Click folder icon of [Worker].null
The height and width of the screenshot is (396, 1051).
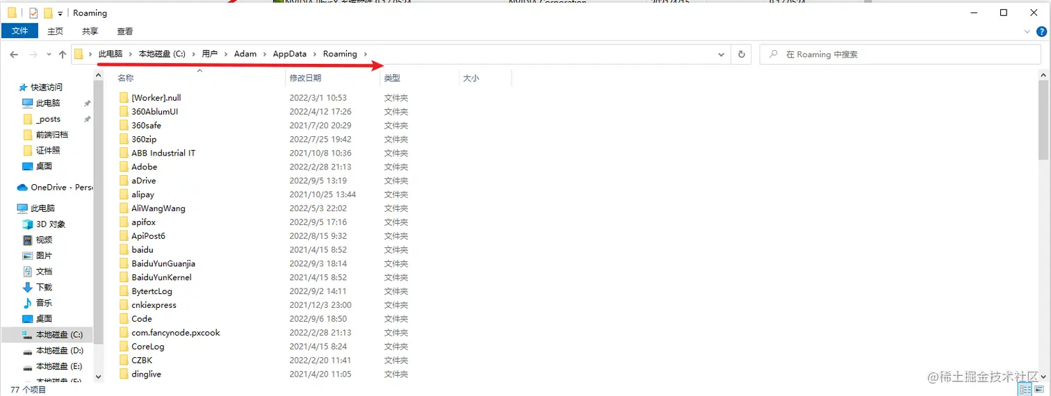124,98
